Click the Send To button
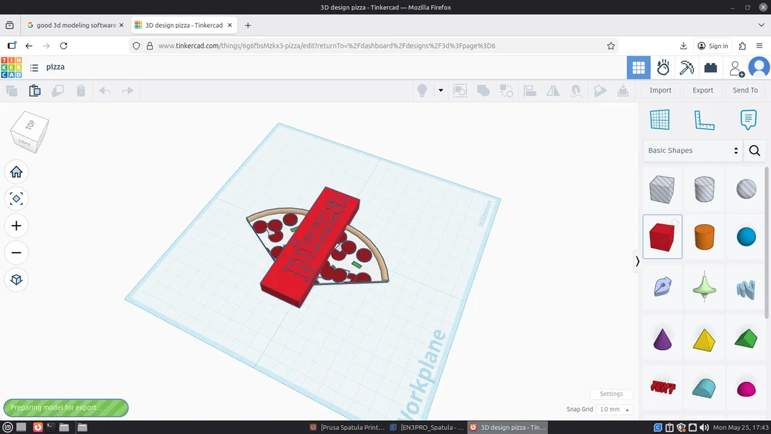This screenshot has height=434, width=771. tap(745, 90)
